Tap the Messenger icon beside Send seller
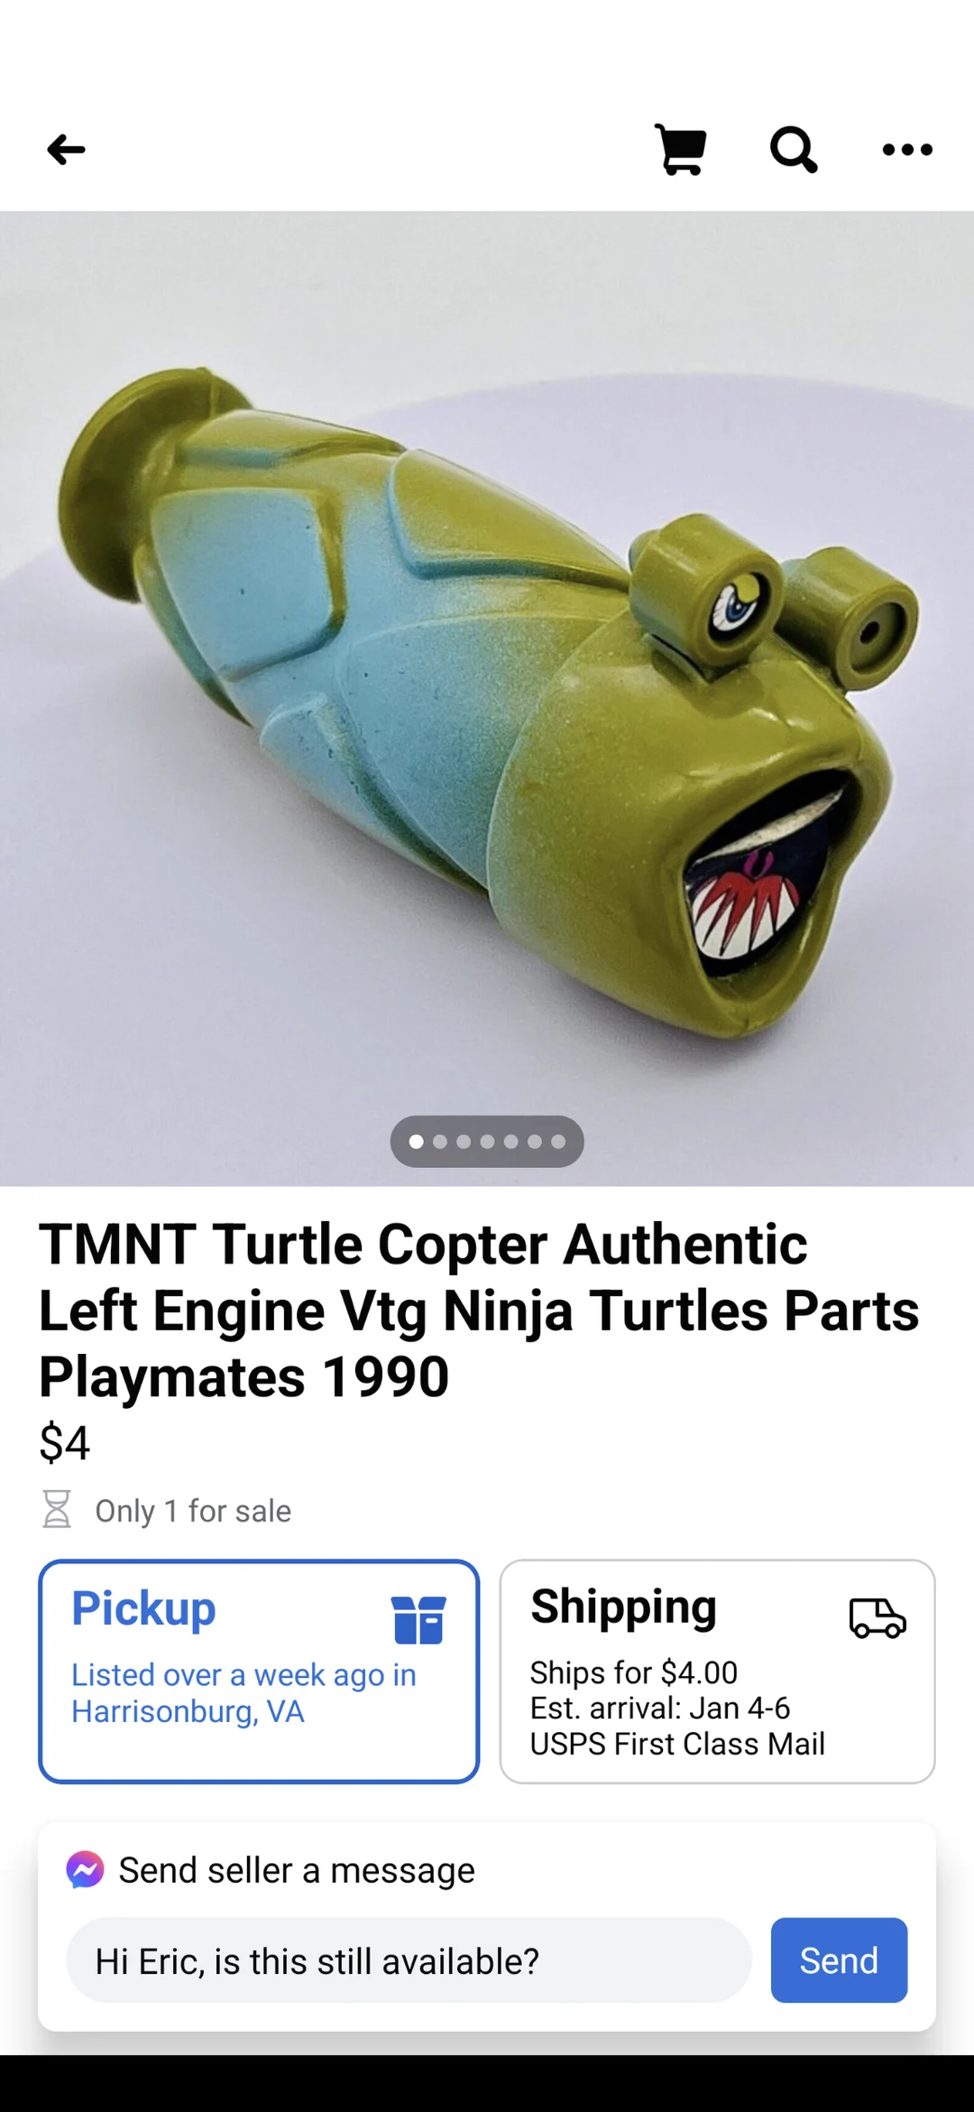This screenshot has width=974, height=2112. [x=86, y=1870]
